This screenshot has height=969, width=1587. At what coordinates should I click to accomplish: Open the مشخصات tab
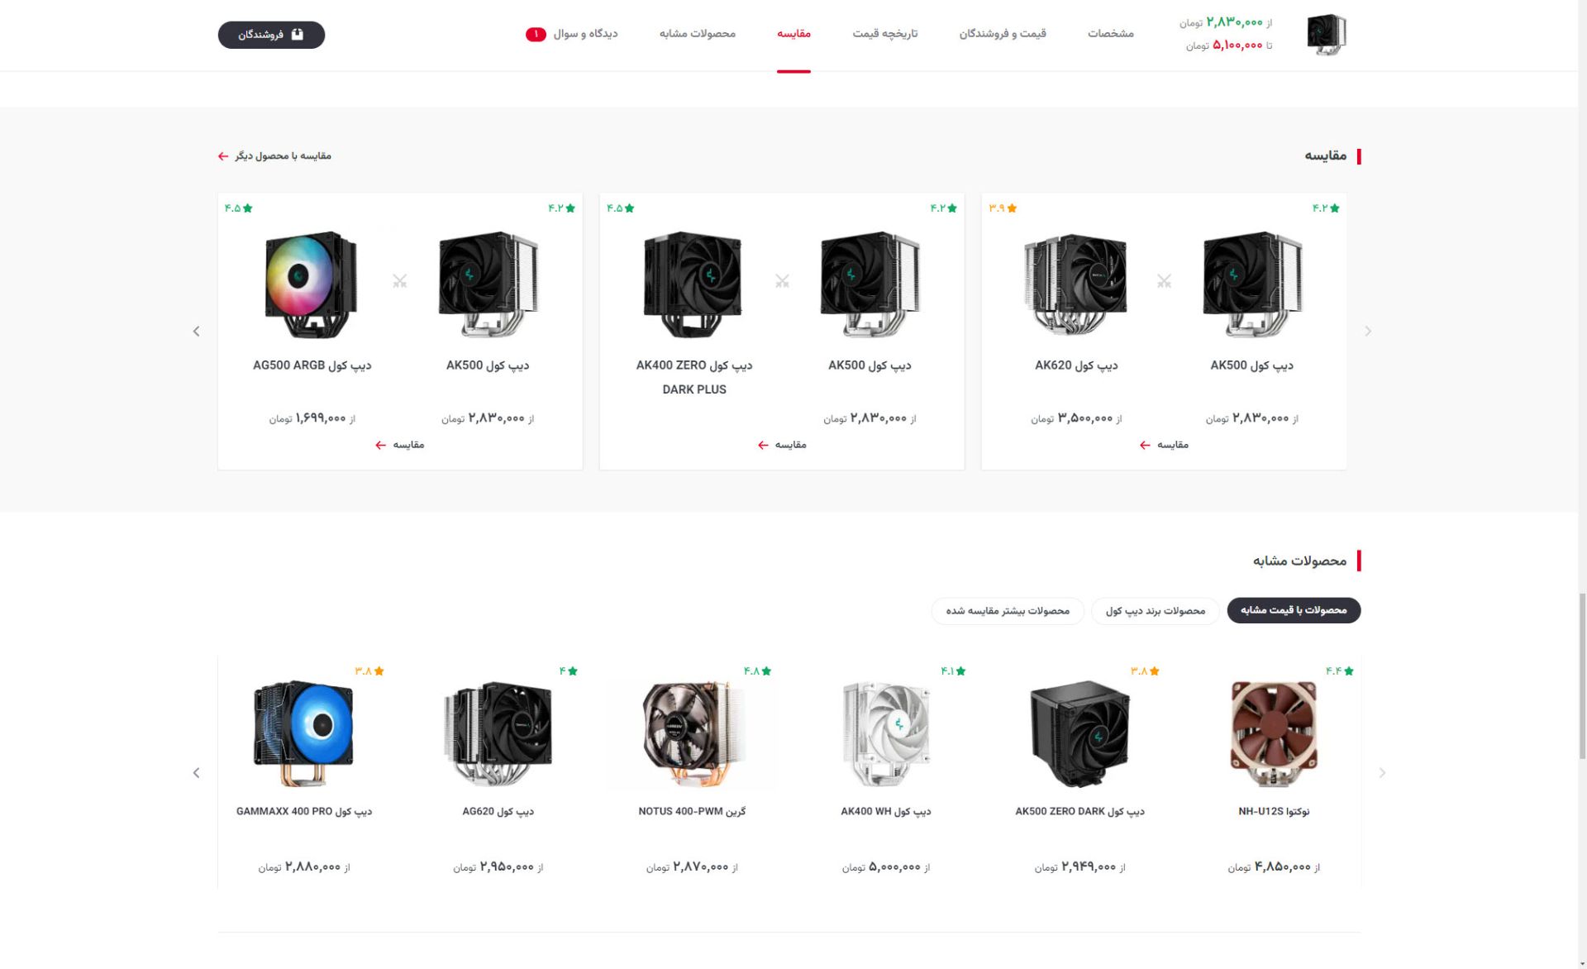tap(1110, 34)
